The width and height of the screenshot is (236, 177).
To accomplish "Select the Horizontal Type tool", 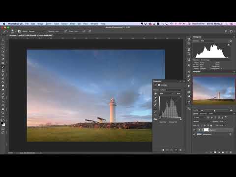I will [3, 98].
